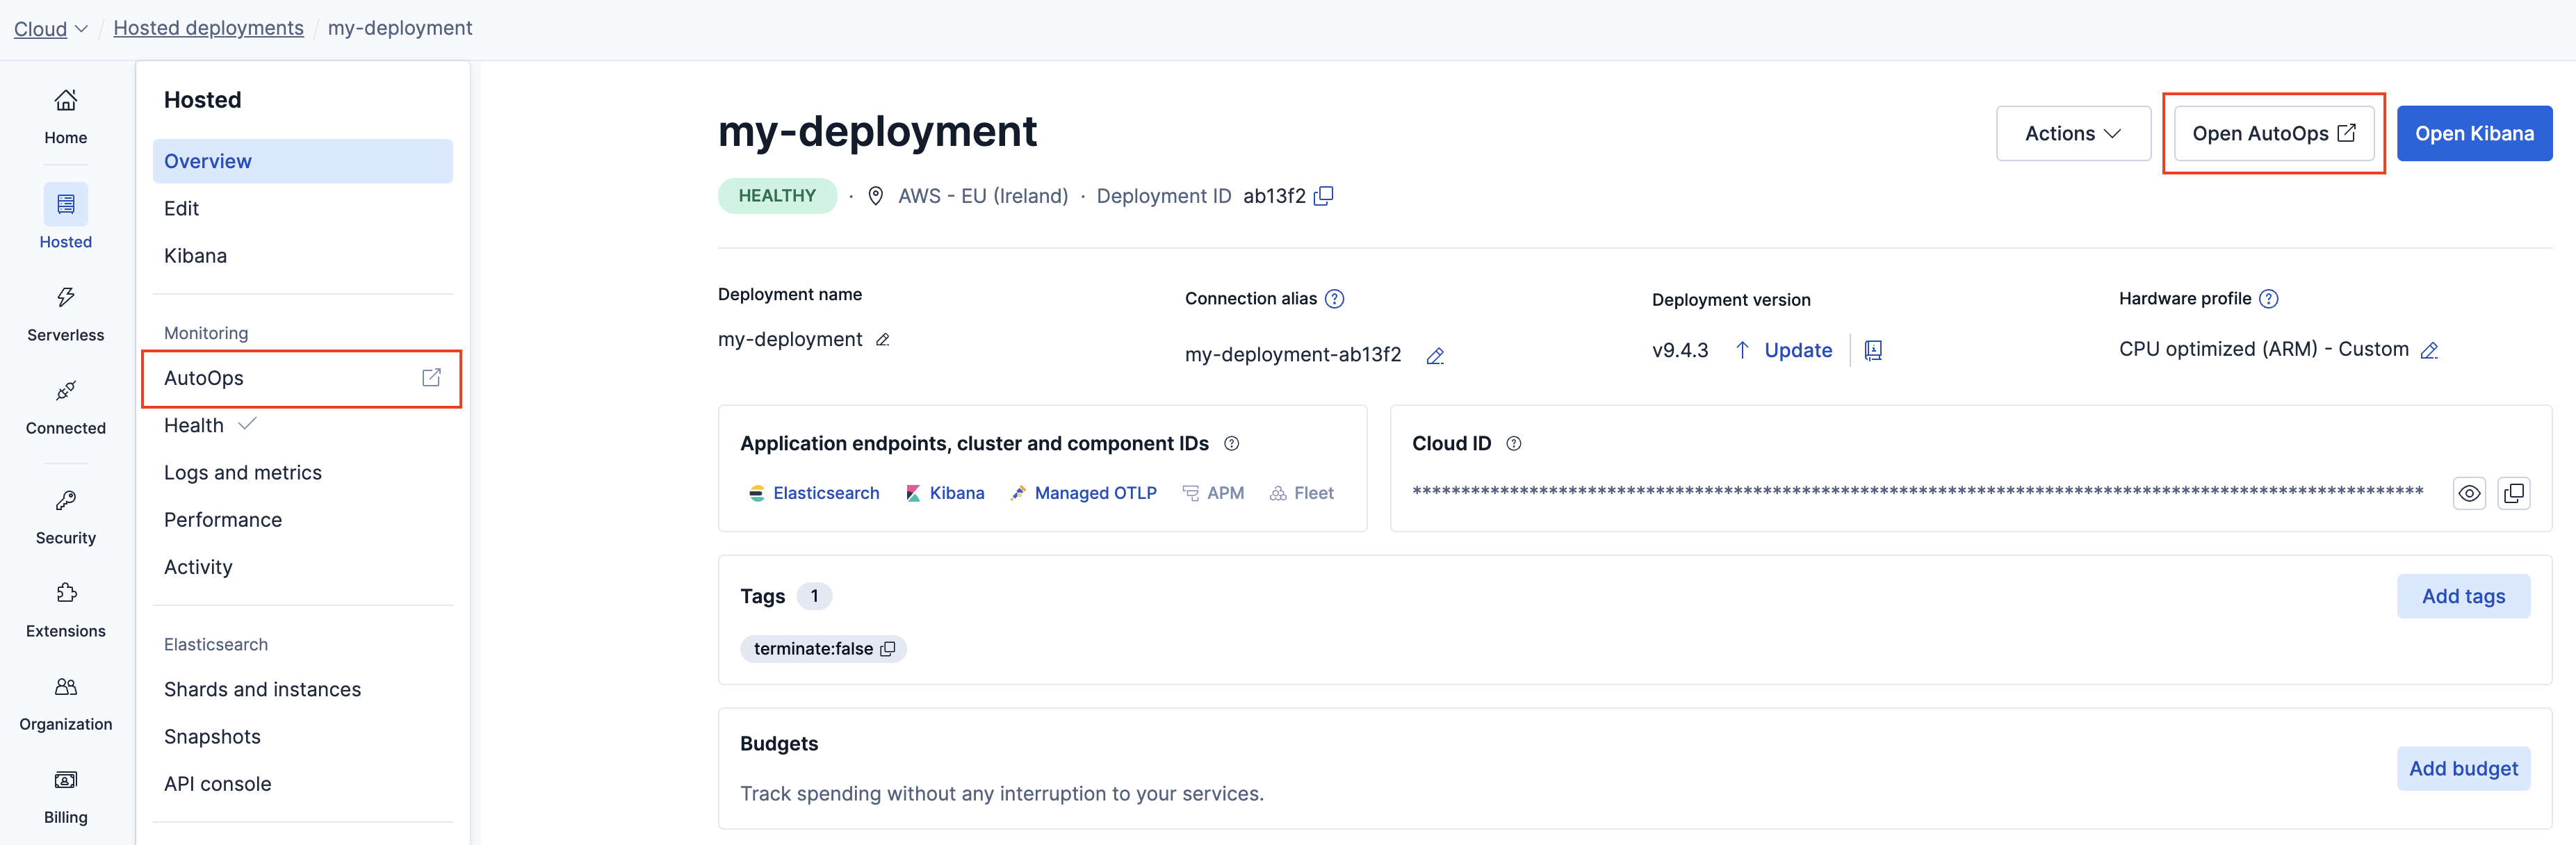The width and height of the screenshot is (2576, 845).
Task: Click the terminate:false tag chip
Action: pyautogui.click(x=823, y=649)
